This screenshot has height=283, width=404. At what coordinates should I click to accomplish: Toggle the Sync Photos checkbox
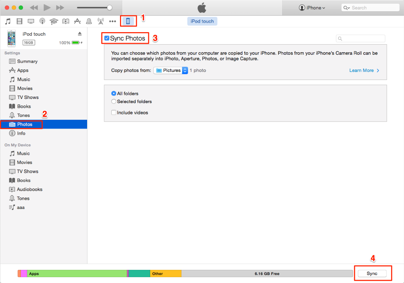pyautogui.click(x=106, y=38)
